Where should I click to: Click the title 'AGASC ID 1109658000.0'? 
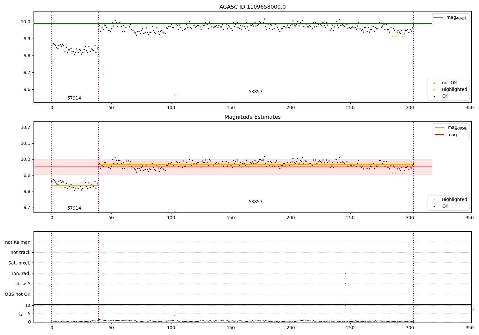(252, 7)
